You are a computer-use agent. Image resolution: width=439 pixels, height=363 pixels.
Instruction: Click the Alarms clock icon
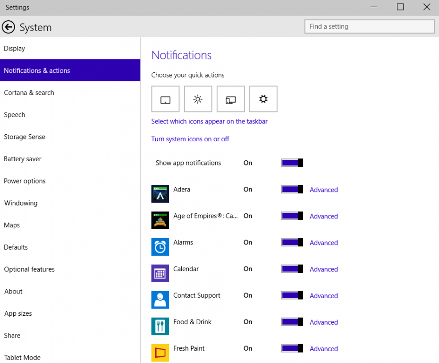[160, 247]
